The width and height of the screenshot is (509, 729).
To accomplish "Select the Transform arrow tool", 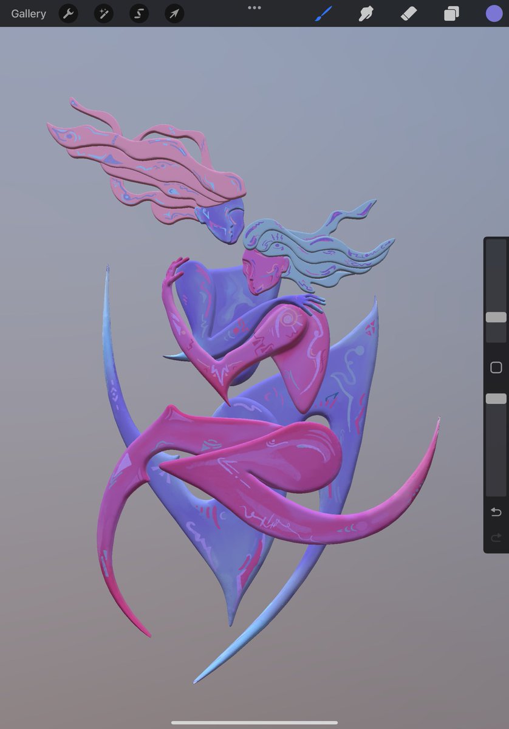I will [174, 13].
